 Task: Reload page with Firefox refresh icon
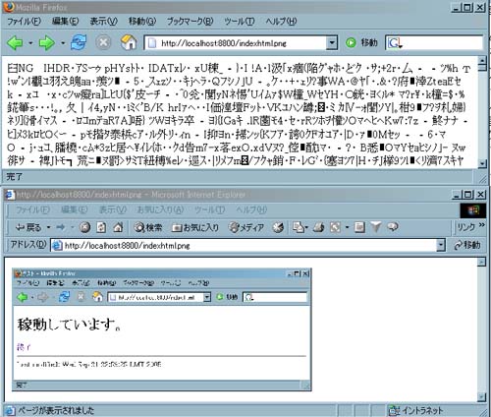pos(79,42)
